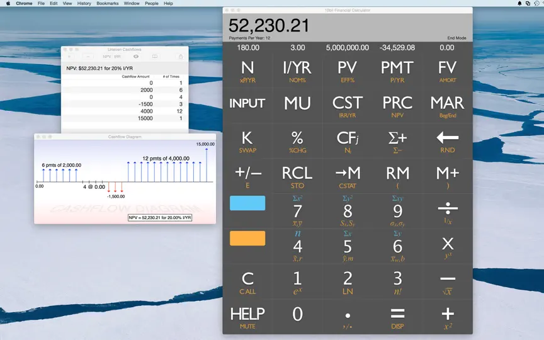Click the 5,000,000.00 PV register value
This screenshot has height=340, width=544.
(348, 47)
